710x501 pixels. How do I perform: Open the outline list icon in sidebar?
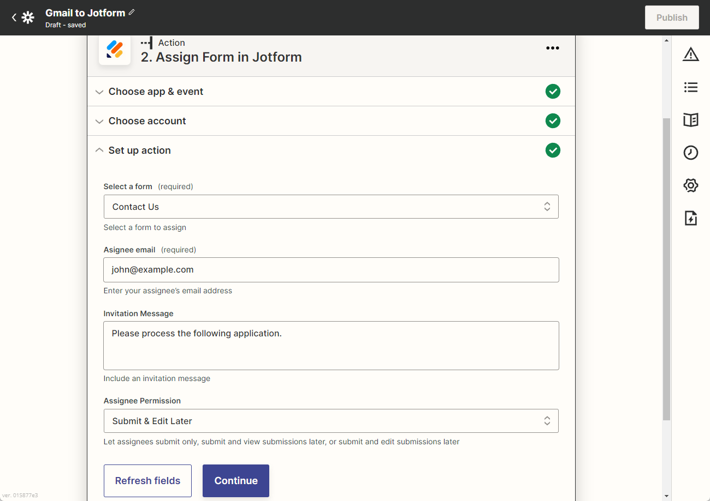pos(690,87)
